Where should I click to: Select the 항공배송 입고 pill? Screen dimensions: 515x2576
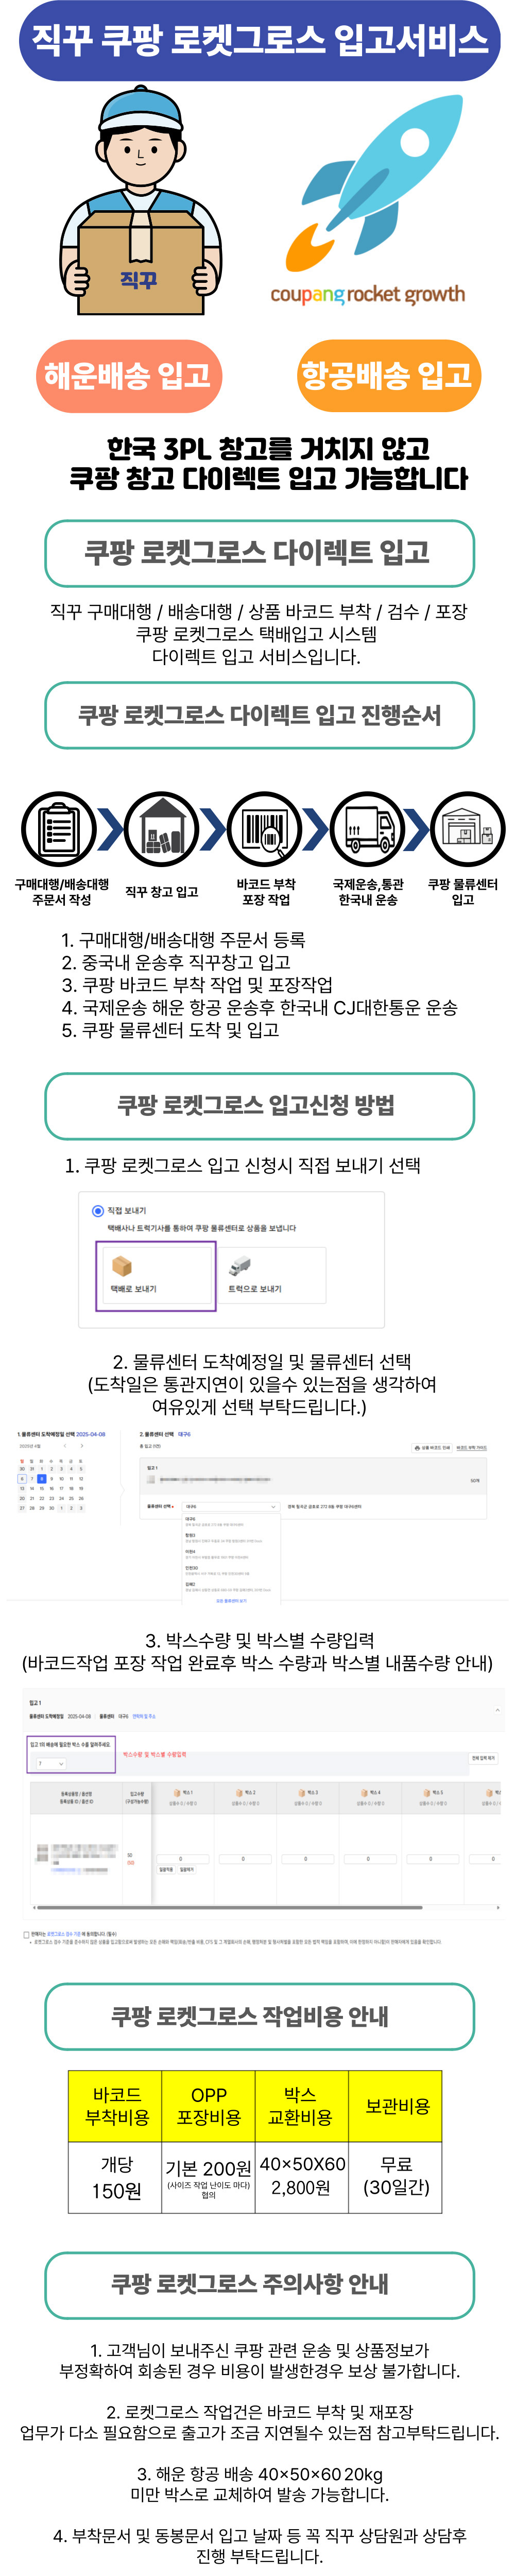click(x=387, y=376)
